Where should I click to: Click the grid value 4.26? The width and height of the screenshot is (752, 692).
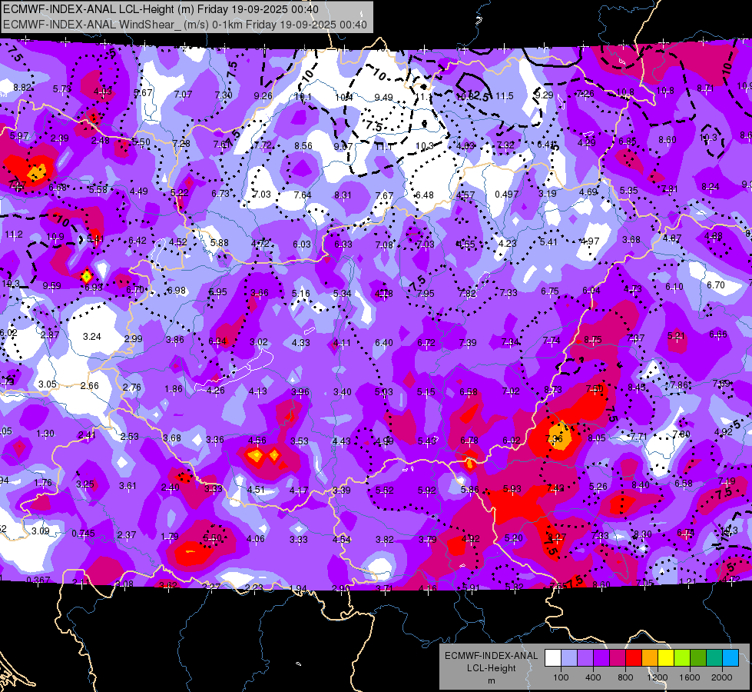[215, 391]
